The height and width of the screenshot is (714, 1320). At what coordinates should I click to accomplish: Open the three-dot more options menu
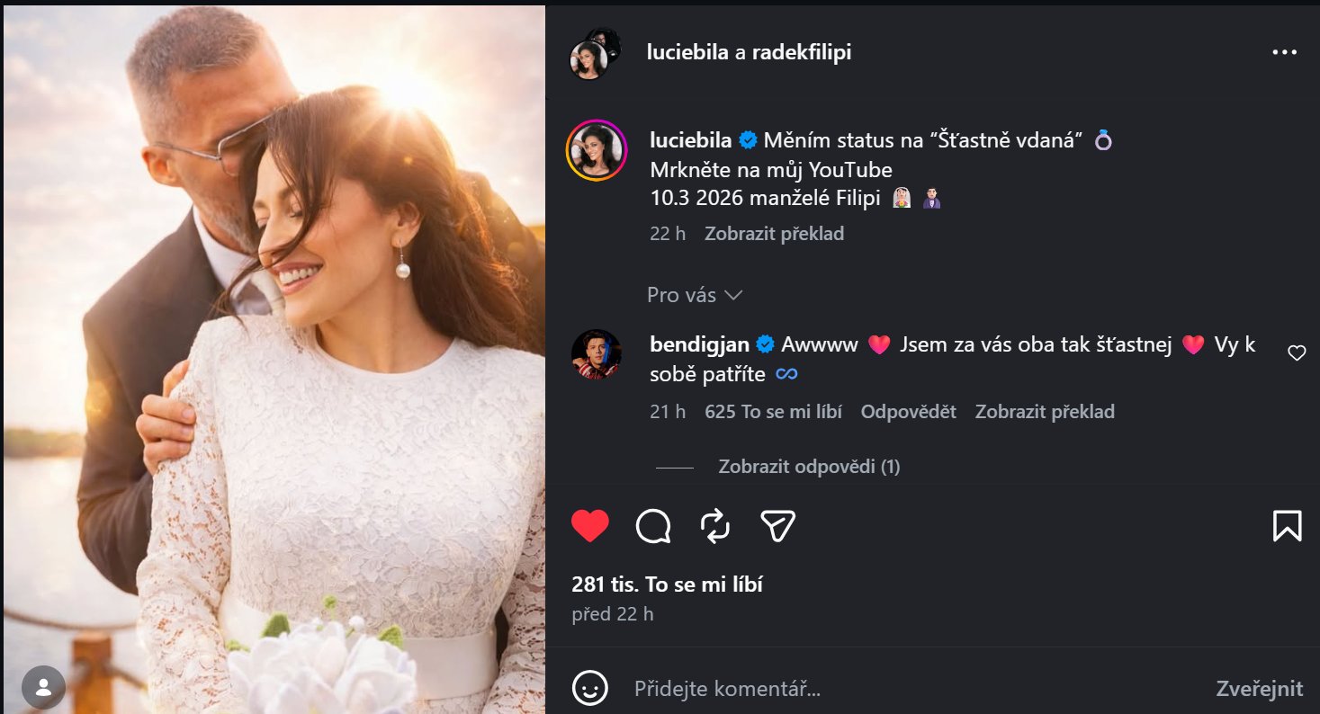tap(1284, 53)
